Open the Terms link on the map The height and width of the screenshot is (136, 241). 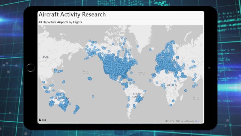[197, 121]
